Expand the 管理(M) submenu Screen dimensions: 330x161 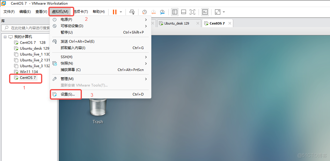[x=100, y=79]
